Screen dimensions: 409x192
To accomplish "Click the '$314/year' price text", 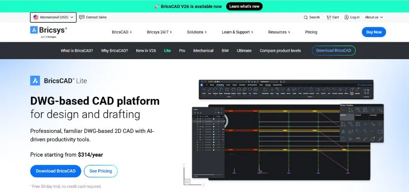I will pos(90,155).
